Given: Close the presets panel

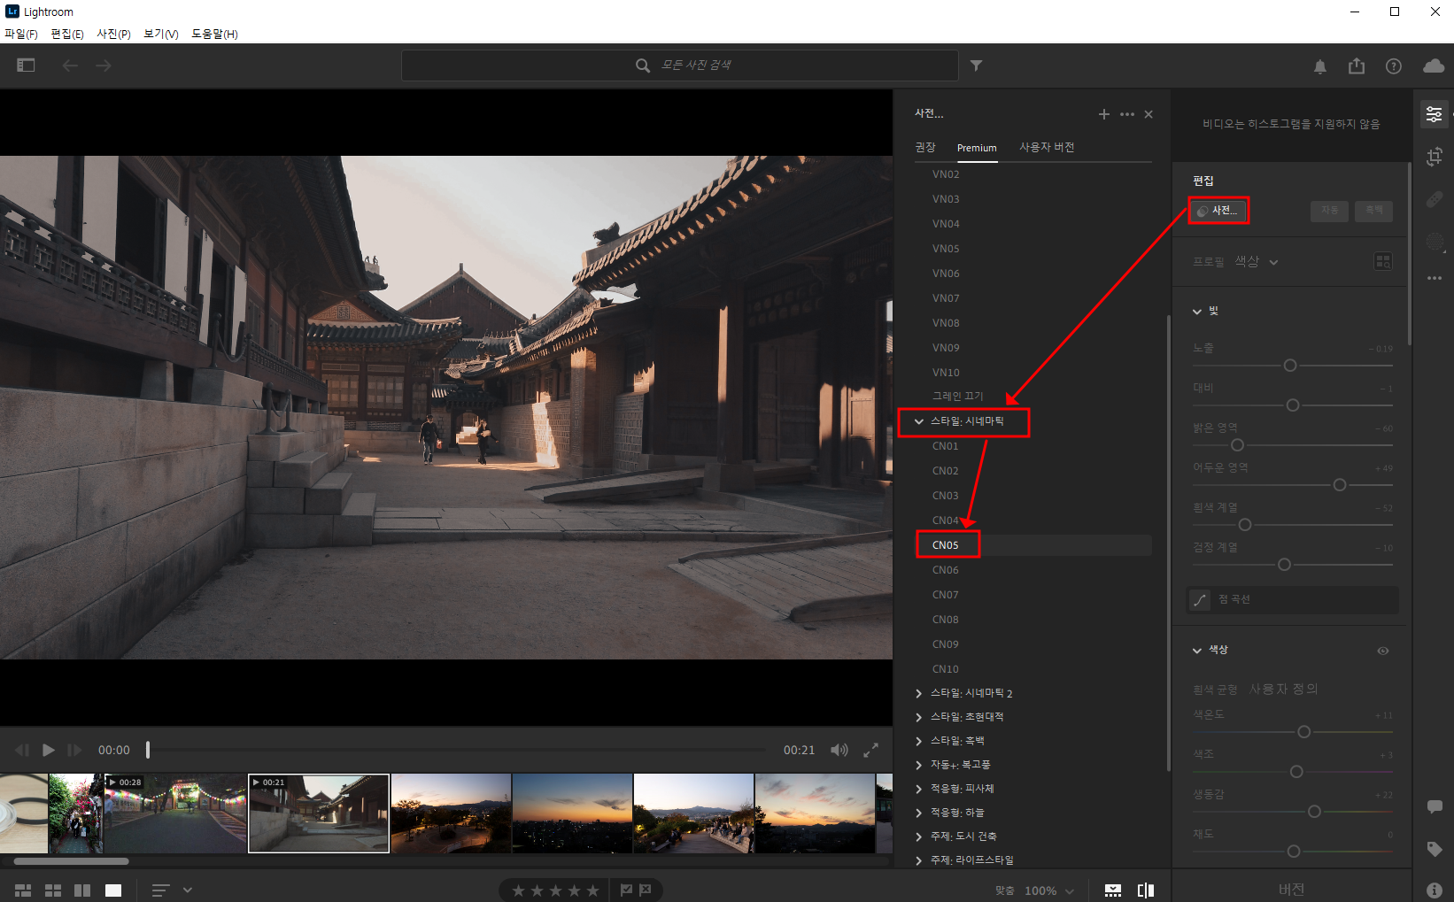Looking at the screenshot, I should pos(1149,114).
